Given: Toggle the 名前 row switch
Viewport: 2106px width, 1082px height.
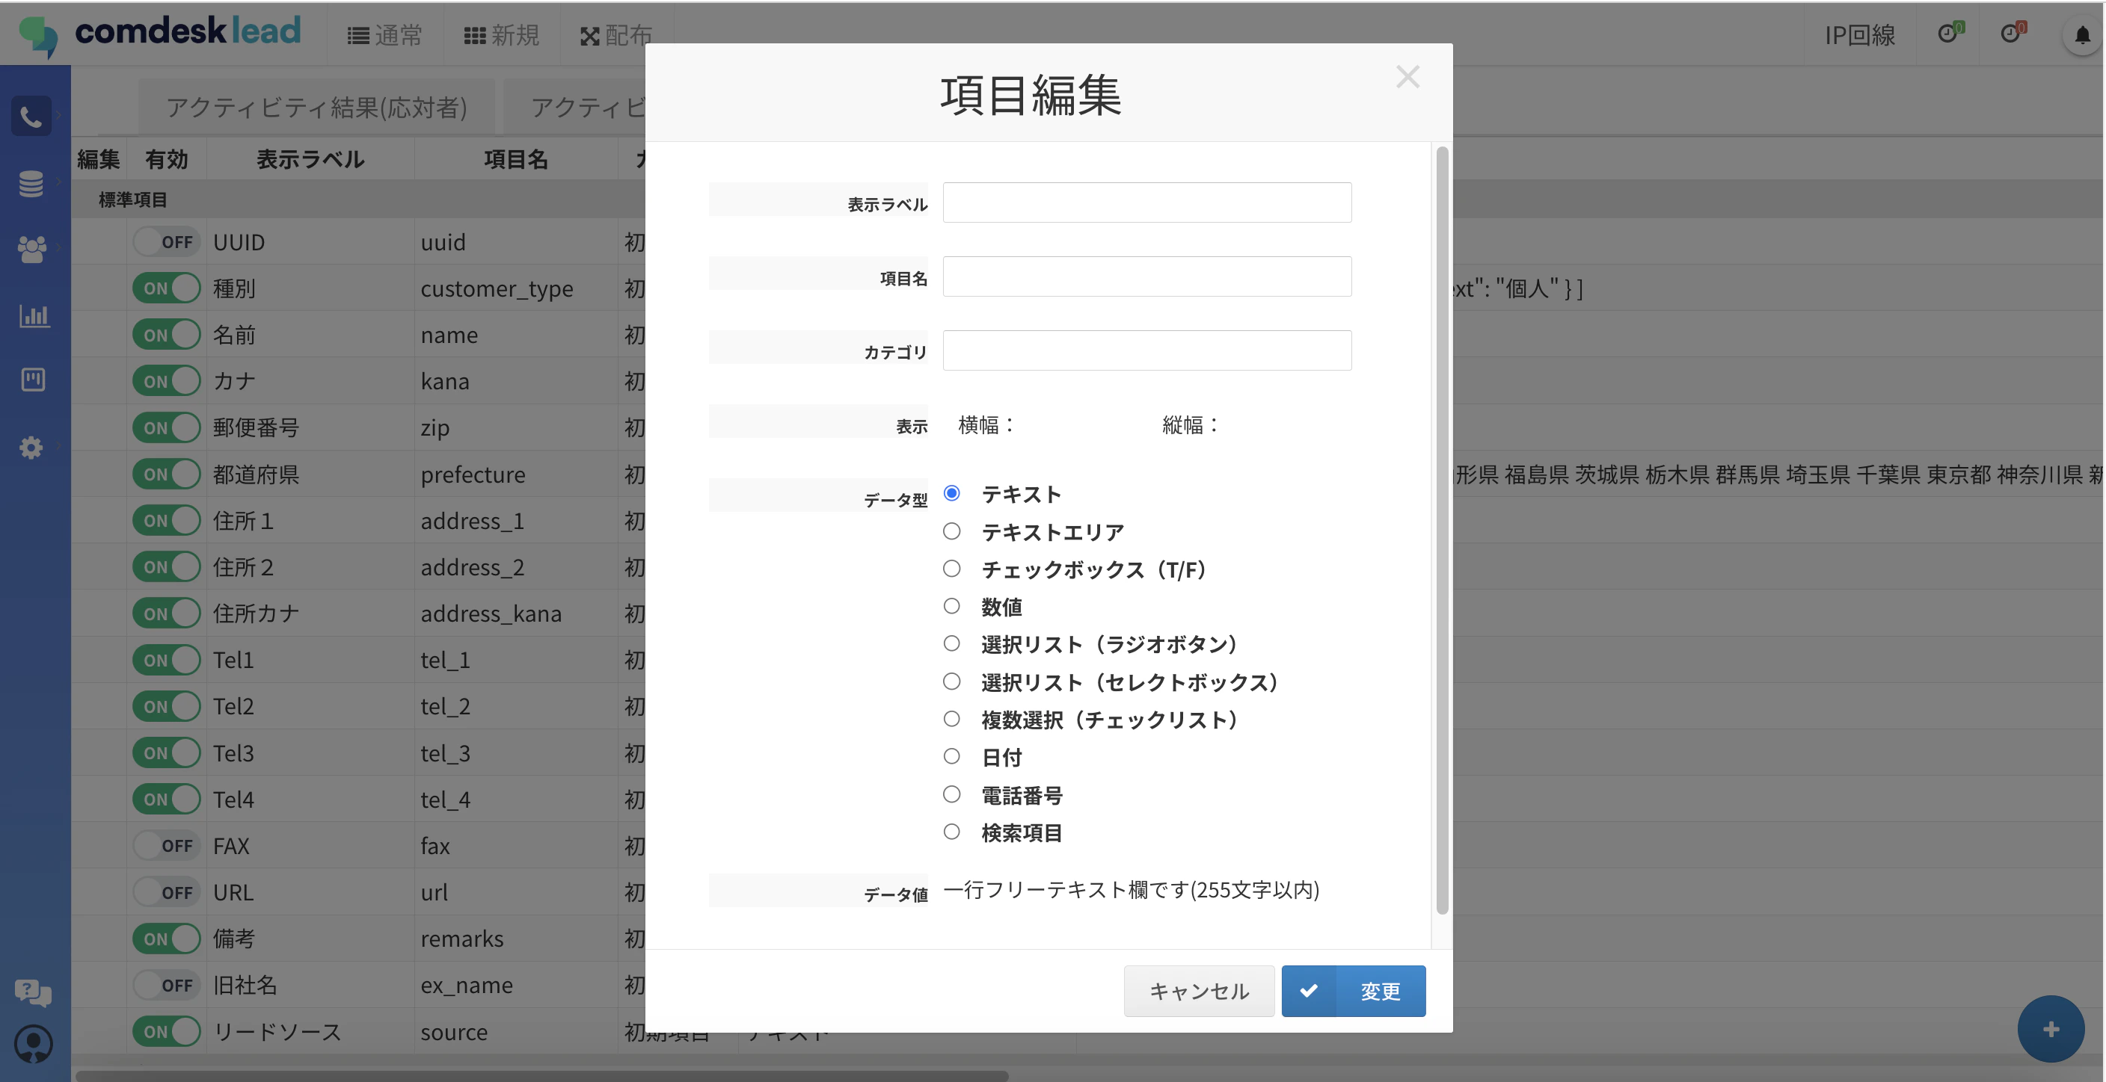Looking at the screenshot, I should pos(167,335).
